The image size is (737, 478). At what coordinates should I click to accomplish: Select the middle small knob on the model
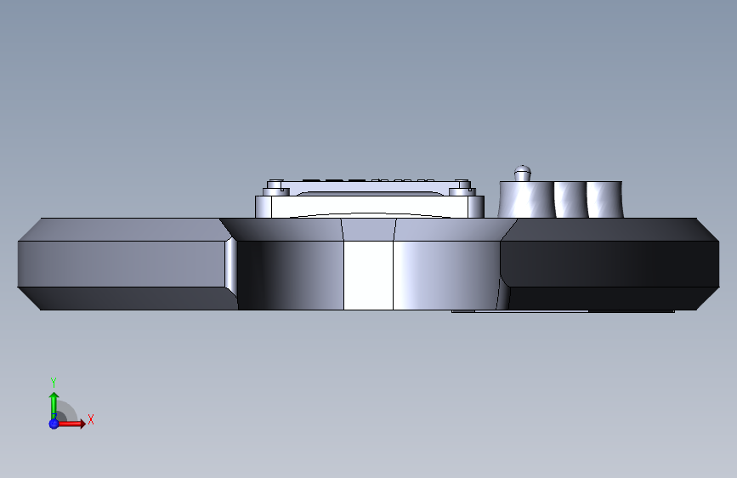click(x=570, y=200)
